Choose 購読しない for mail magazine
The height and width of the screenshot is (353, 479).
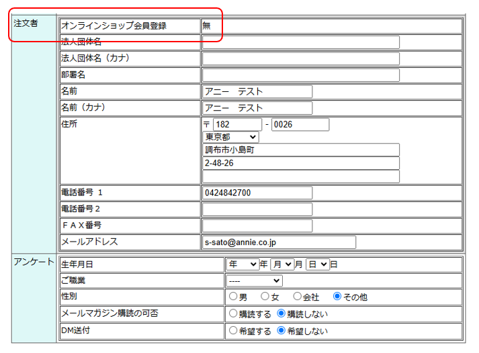(x=281, y=313)
